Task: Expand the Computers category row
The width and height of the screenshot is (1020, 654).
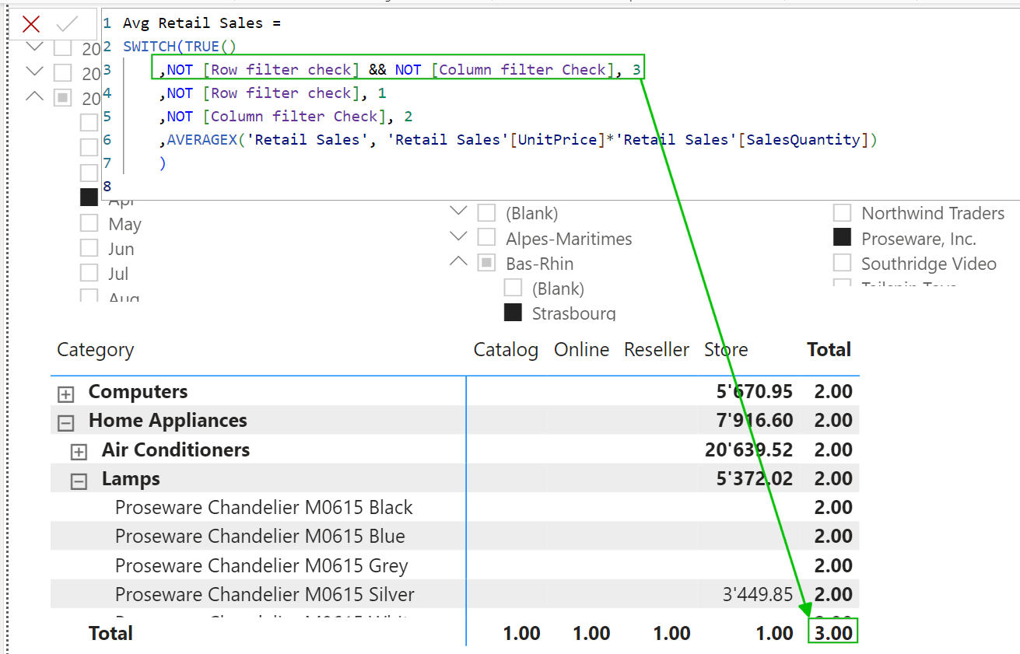Action: (66, 394)
